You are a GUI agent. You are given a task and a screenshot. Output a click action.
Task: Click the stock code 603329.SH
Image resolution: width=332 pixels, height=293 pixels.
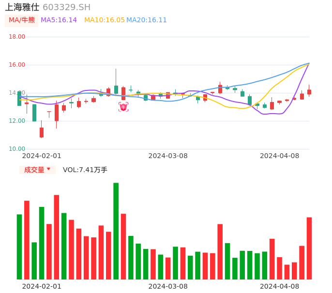(66, 7)
